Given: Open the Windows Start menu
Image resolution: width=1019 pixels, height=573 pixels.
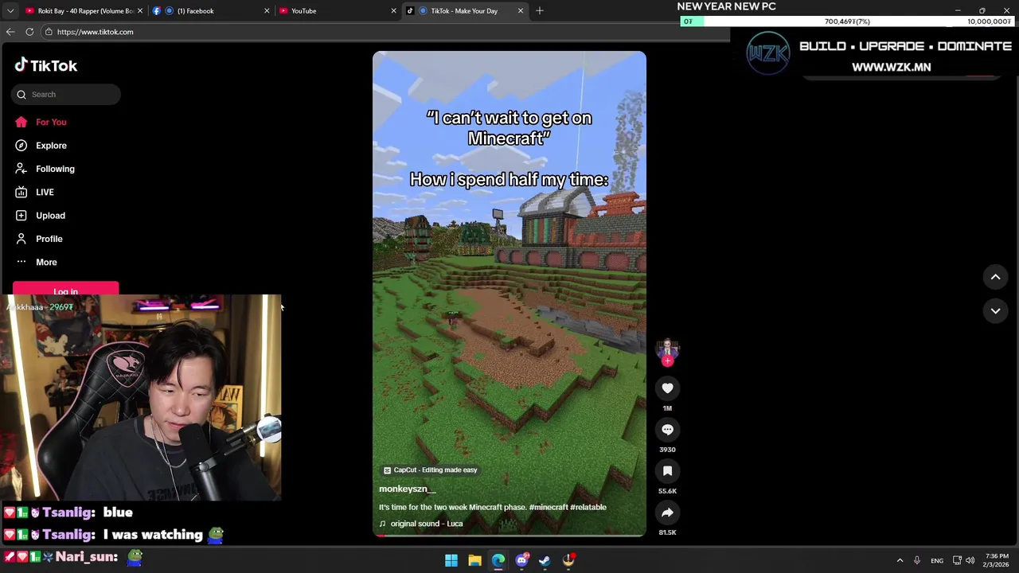Looking at the screenshot, I should tap(451, 560).
